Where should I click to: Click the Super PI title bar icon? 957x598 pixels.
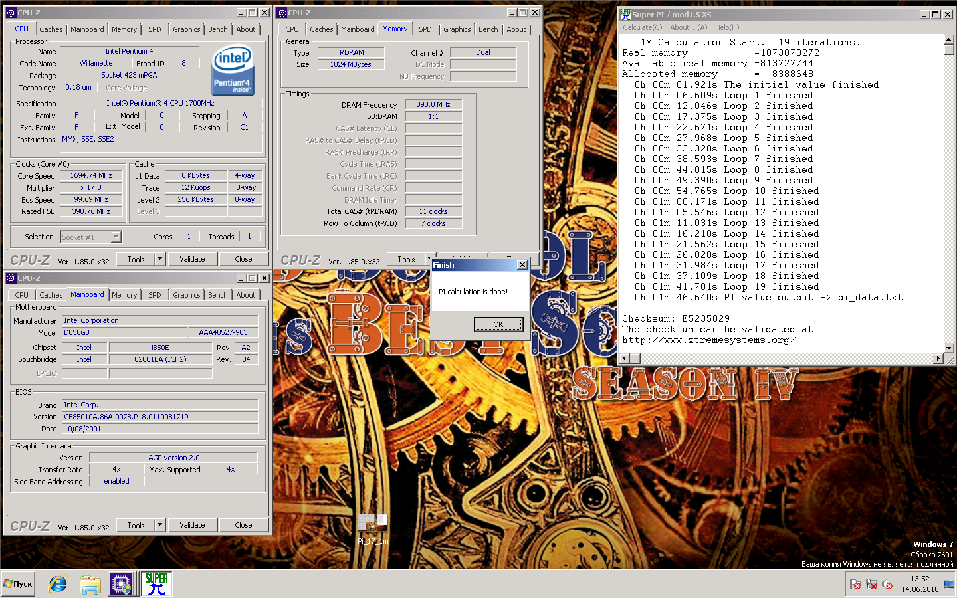(x=625, y=14)
